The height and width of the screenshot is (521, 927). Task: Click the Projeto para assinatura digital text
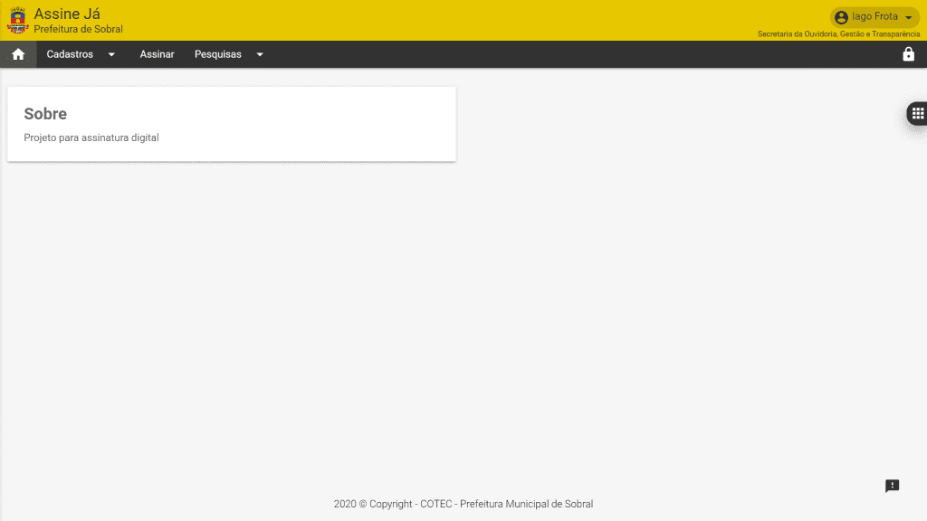[x=91, y=137]
